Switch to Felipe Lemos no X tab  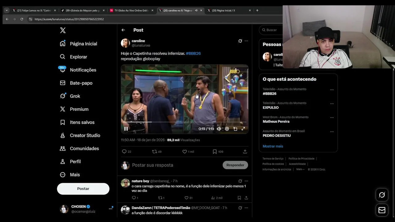coord(34,10)
